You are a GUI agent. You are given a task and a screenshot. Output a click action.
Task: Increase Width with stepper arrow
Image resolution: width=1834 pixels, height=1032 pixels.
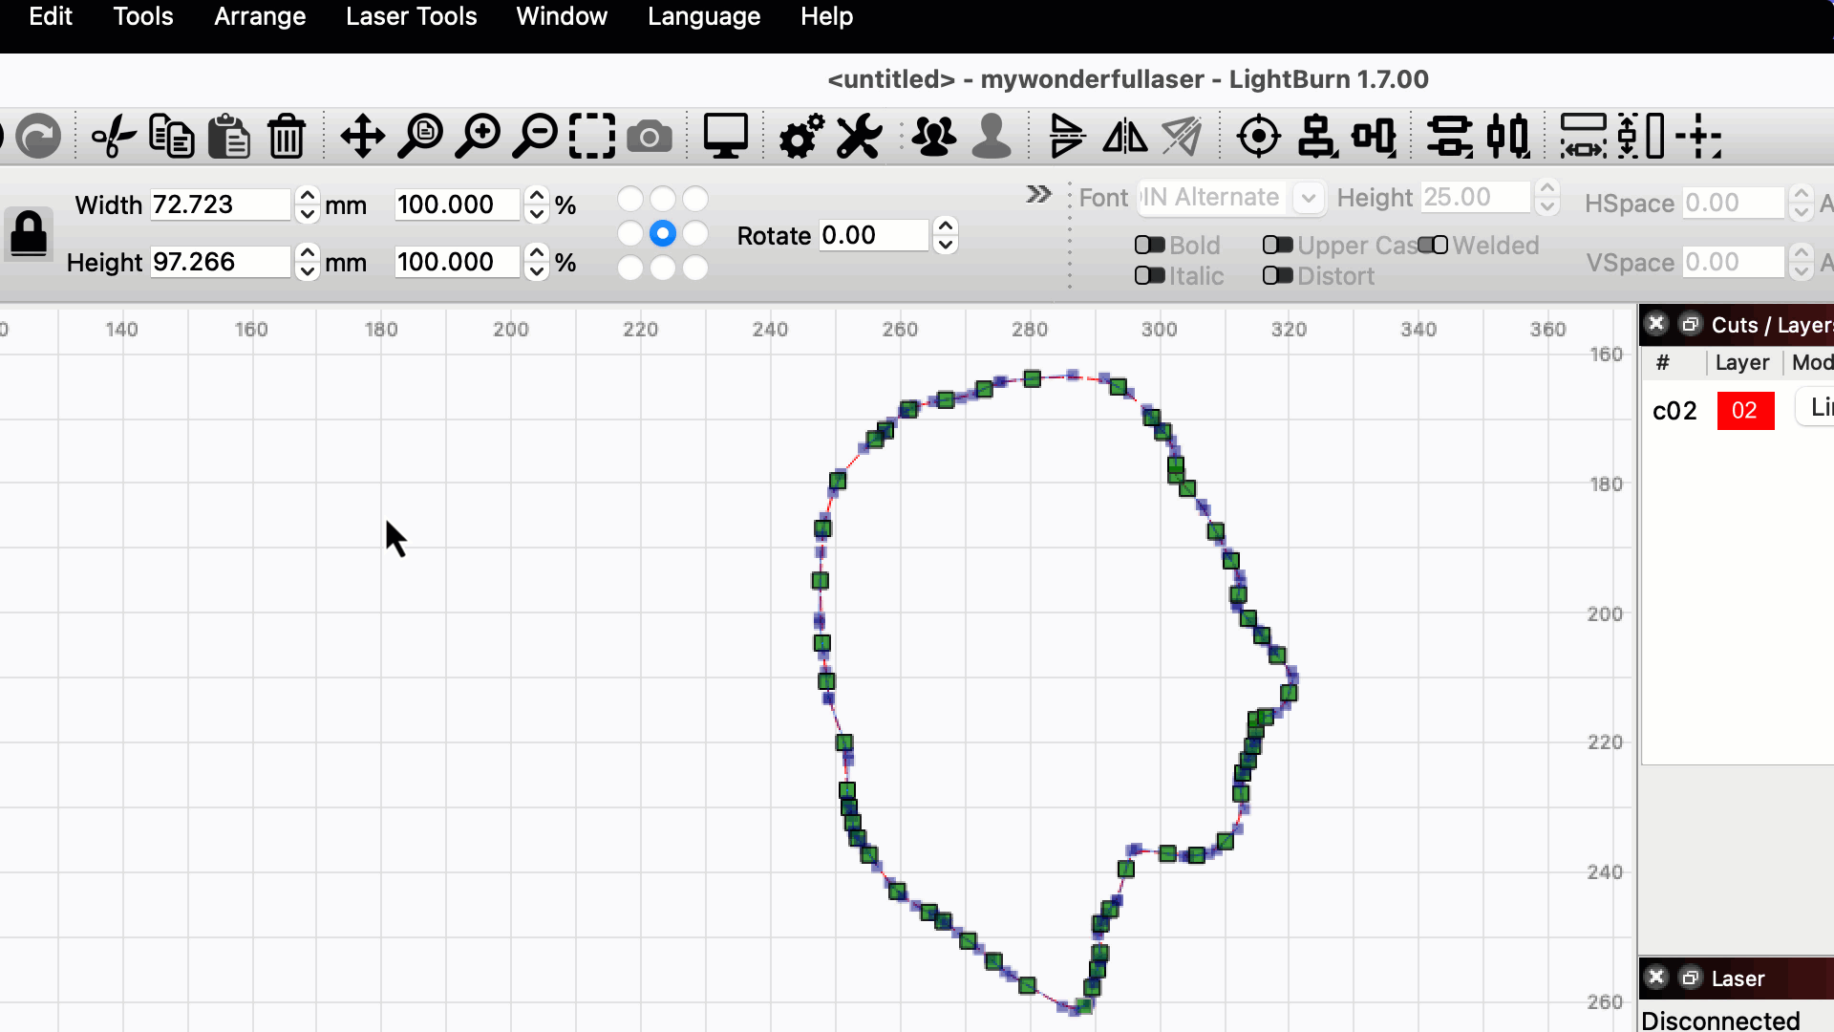(307, 196)
